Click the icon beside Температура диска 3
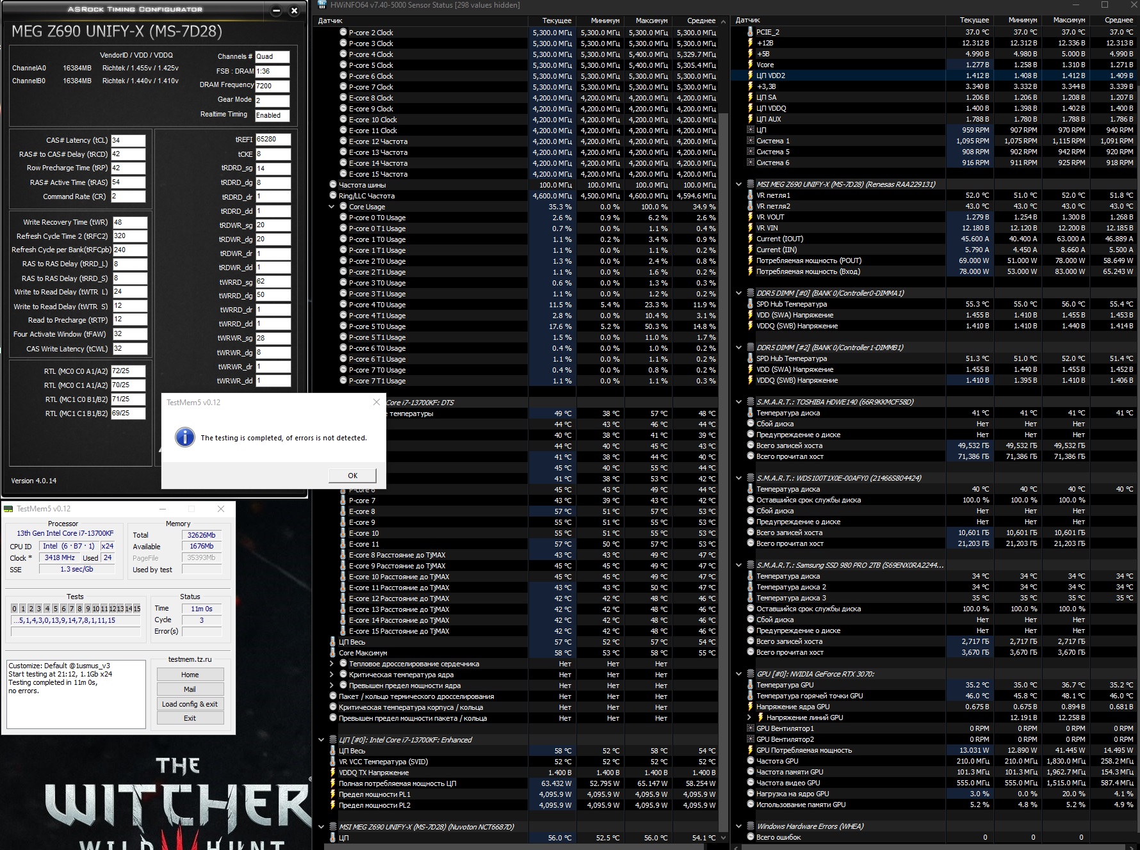This screenshot has width=1140, height=850. click(x=751, y=598)
